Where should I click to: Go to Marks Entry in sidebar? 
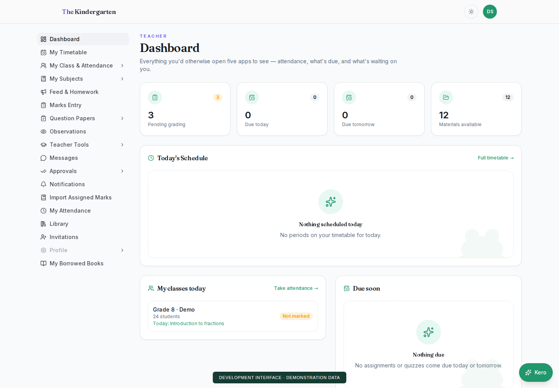[x=83, y=105]
